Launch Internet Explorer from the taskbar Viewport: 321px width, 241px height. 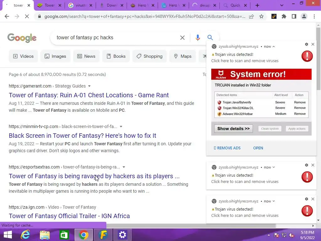point(25,235)
